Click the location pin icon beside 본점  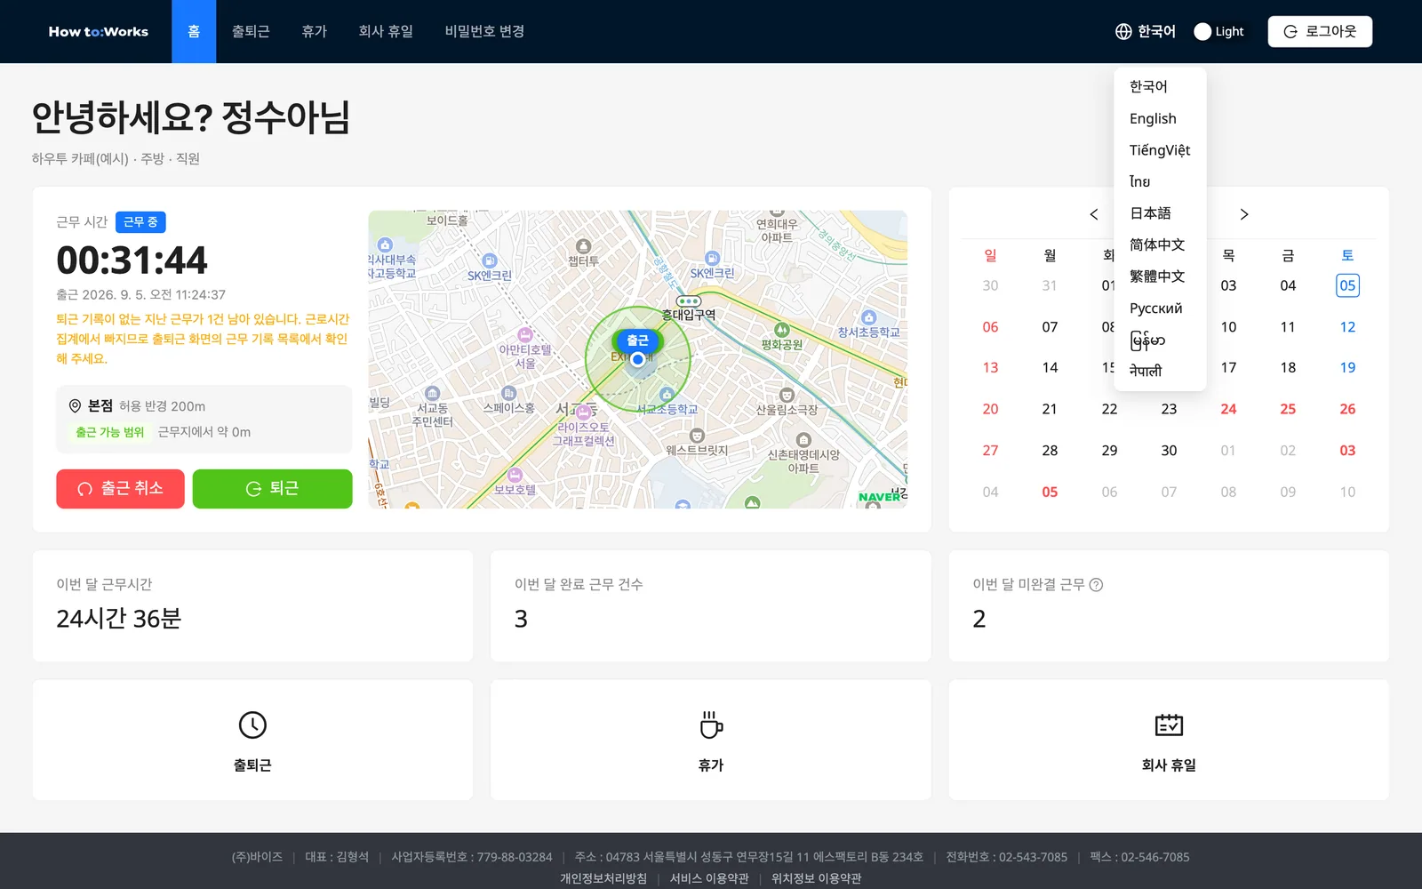coord(76,405)
